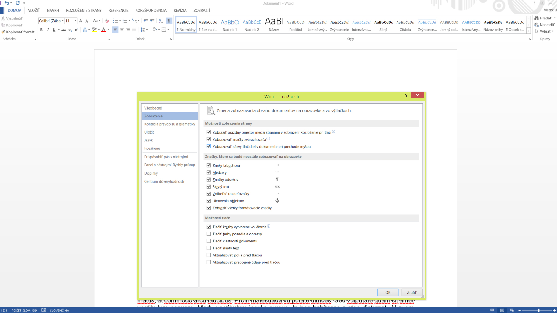The image size is (557, 313).
Task: Select Rozšírené in options sidebar
Action: pyautogui.click(x=169, y=148)
